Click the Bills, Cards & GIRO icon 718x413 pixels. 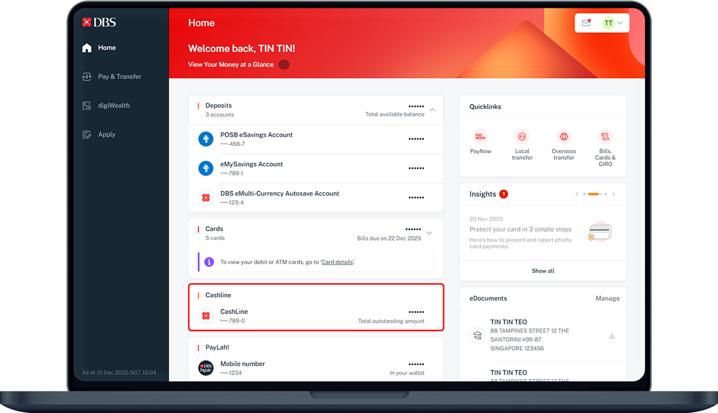[605, 136]
